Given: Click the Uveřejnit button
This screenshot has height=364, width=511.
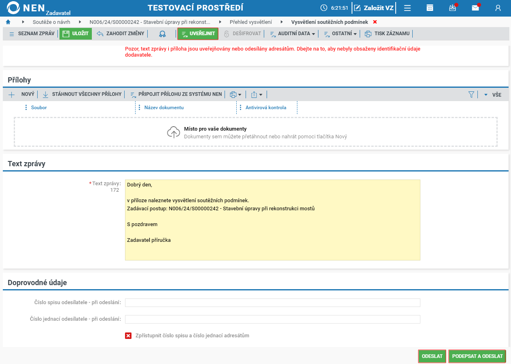Looking at the screenshot, I should (198, 34).
